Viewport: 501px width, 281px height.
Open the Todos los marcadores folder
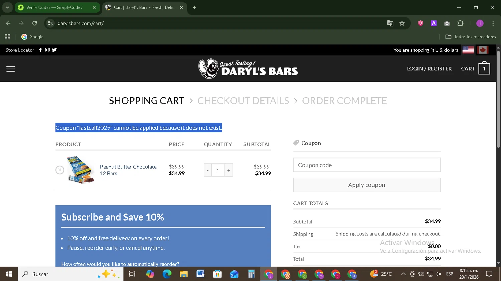[x=471, y=37]
